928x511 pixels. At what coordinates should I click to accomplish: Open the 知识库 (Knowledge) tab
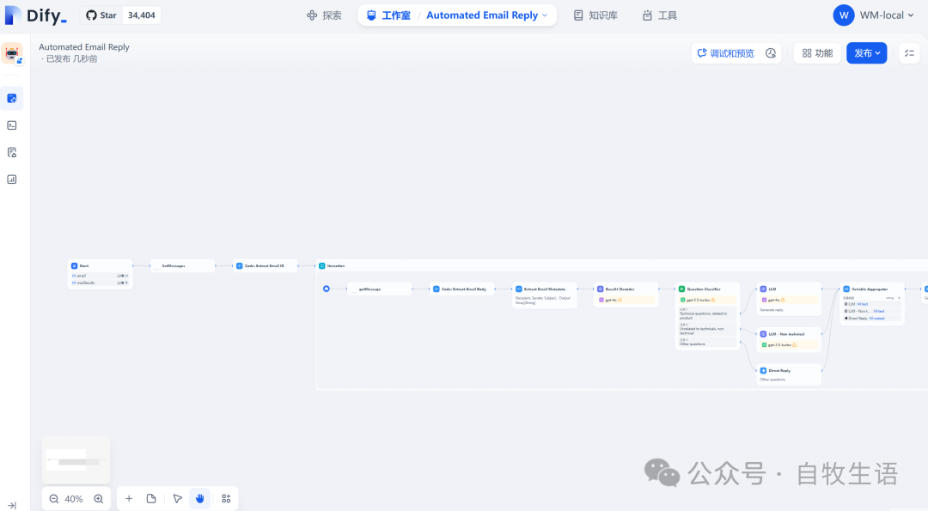(595, 15)
